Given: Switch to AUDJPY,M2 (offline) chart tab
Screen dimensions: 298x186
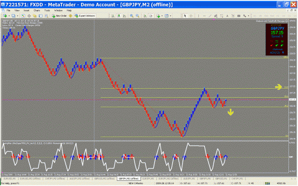Looking at the screenshot, I should tap(80, 178).
